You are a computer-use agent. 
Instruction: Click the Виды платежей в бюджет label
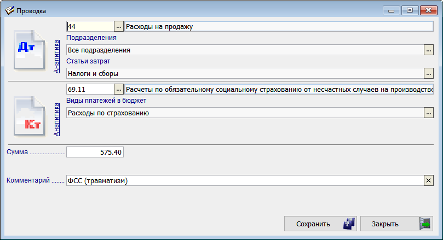click(x=106, y=101)
